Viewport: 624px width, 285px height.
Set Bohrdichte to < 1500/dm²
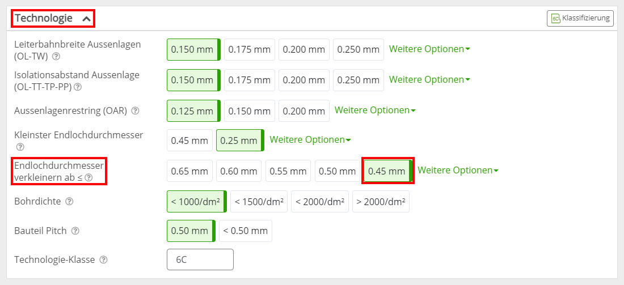(x=259, y=201)
